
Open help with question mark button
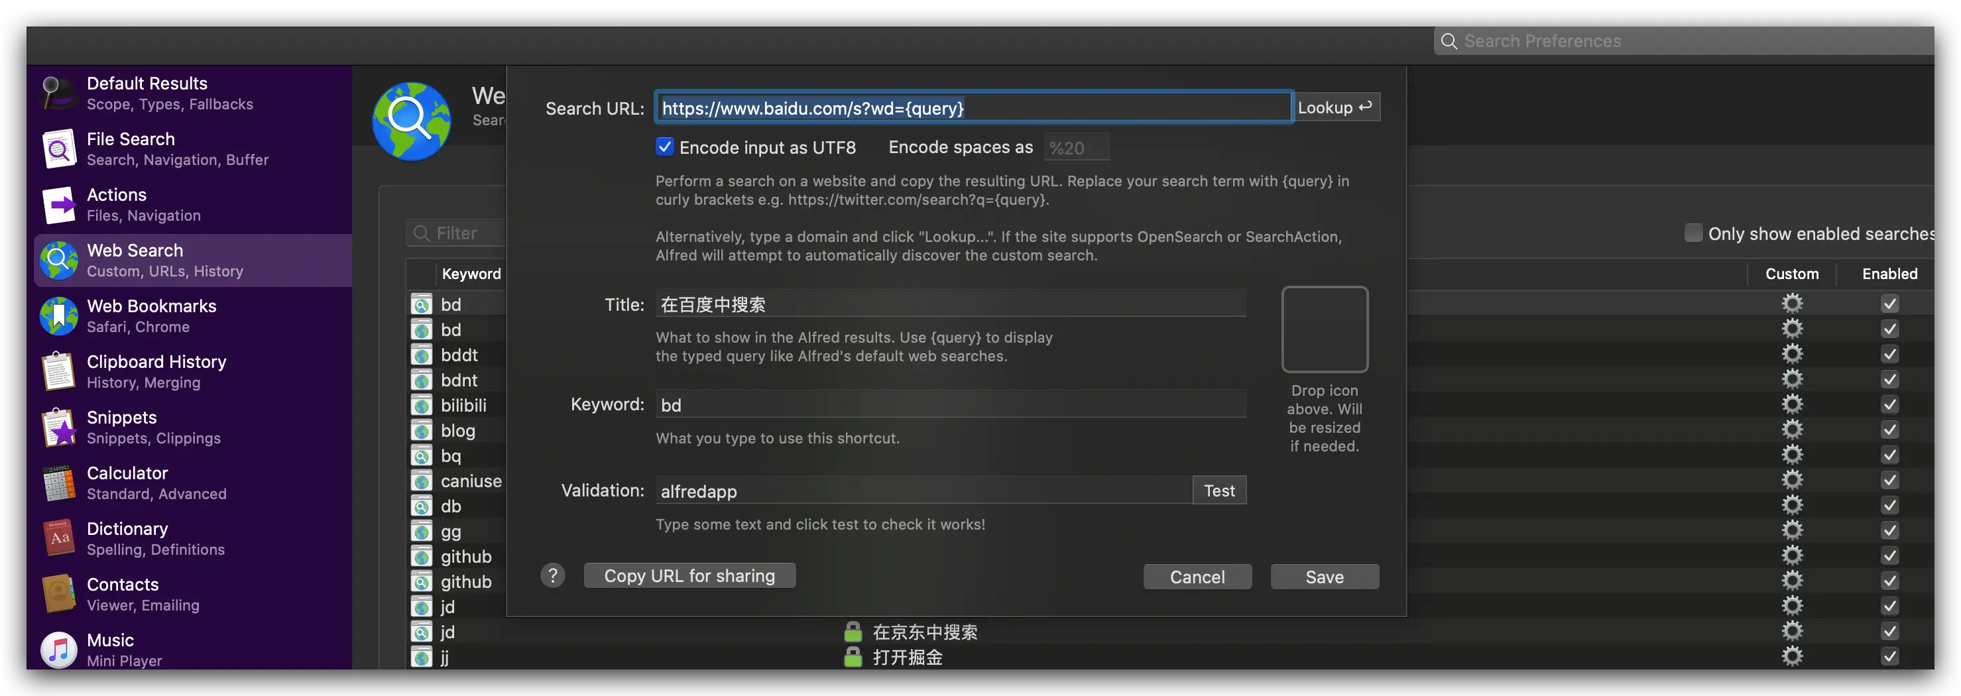553,575
